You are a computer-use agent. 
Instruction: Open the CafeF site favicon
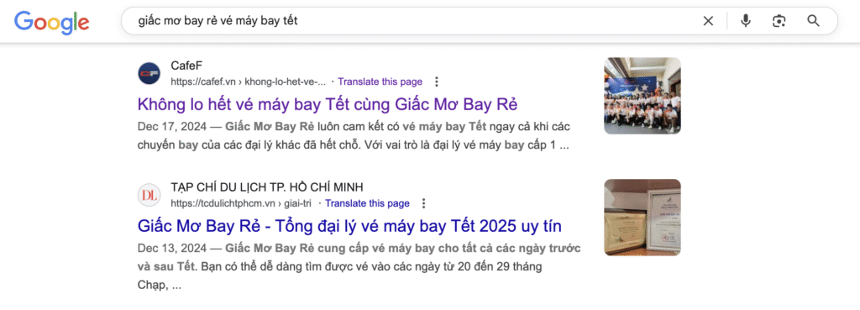pyautogui.click(x=149, y=74)
